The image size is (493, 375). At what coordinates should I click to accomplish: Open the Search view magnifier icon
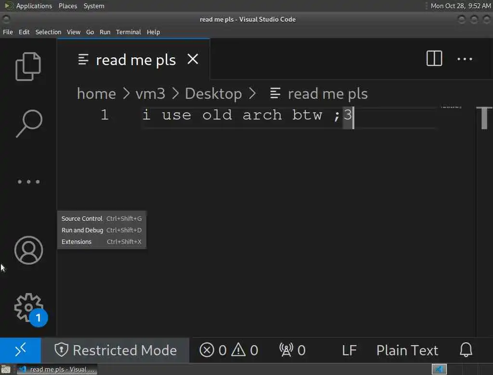pyautogui.click(x=28, y=123)
